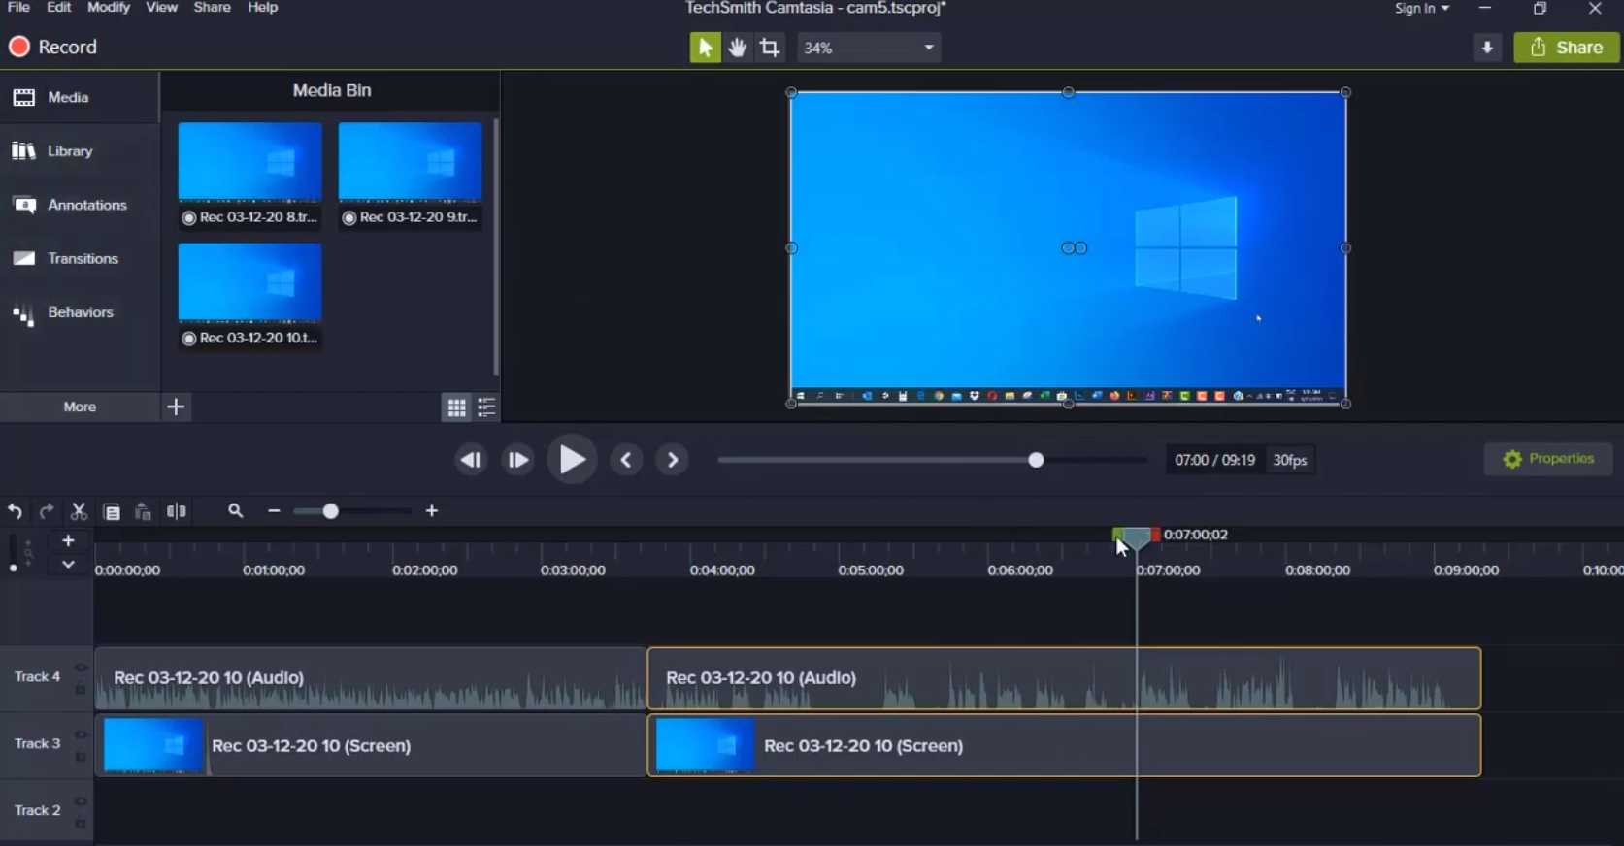Toggle visibility eye on Track 4
Screen dimensions: 1624x846
pyautogui.click(x=82, y=667)
